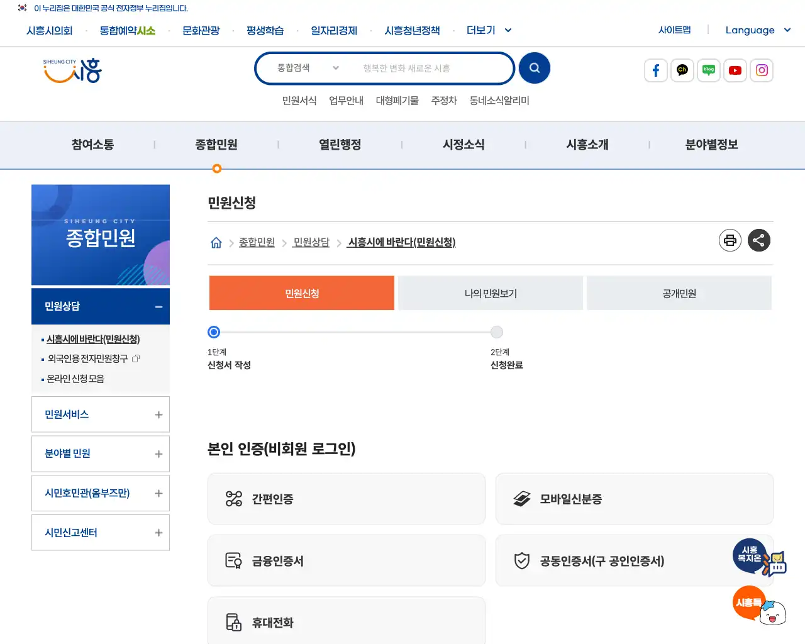Click the 모바일신분증 icon

point(522,499)
